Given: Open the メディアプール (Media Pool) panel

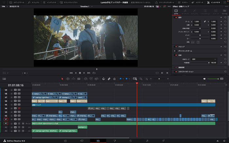Looking at the screenshot, I should click(17, 2).
